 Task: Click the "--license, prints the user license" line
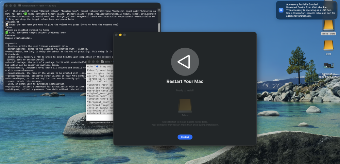[x=36, y=46]
